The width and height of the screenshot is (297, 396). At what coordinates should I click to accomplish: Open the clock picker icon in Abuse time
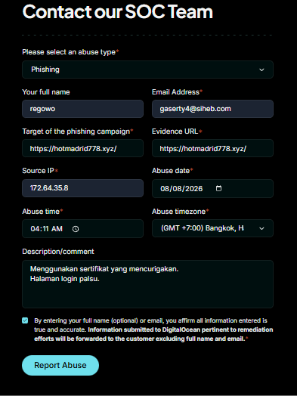coord(76,229)
